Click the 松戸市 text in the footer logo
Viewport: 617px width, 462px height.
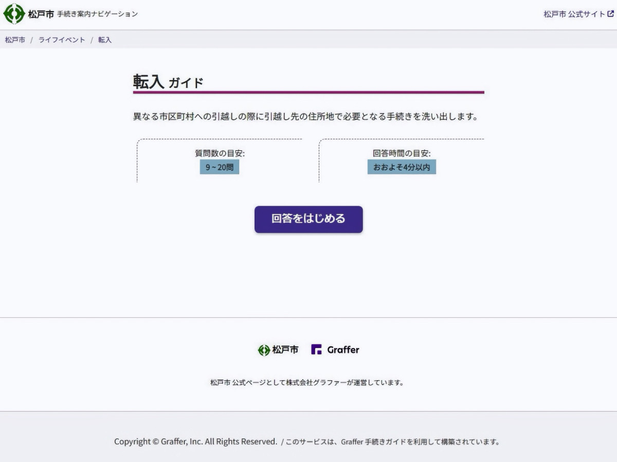[285, 350]
